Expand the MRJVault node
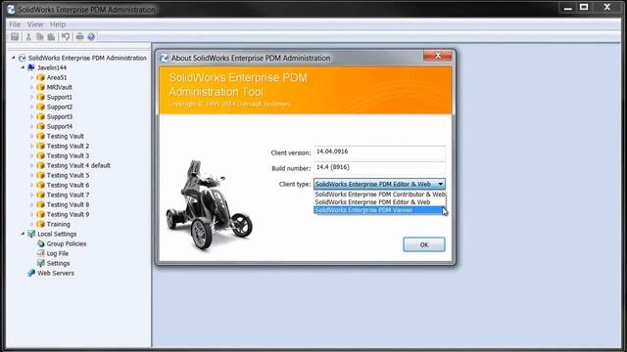627x352 pixels. (x=32, y=87)
